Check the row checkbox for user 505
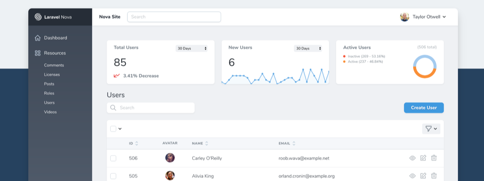 click(113, 176)
